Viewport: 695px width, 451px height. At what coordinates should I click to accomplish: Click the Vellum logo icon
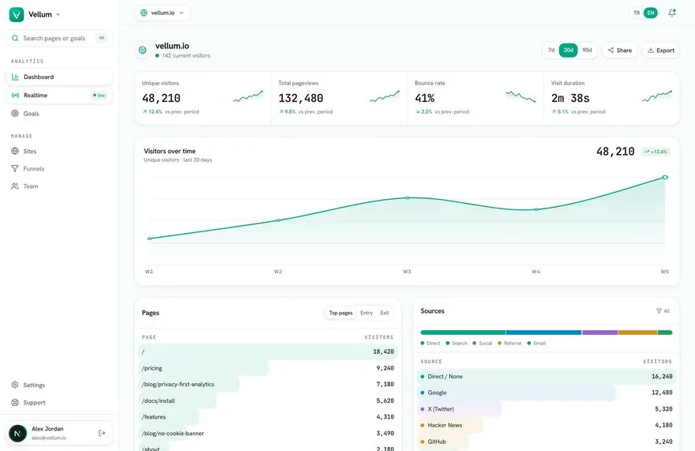tap(17, 15)
